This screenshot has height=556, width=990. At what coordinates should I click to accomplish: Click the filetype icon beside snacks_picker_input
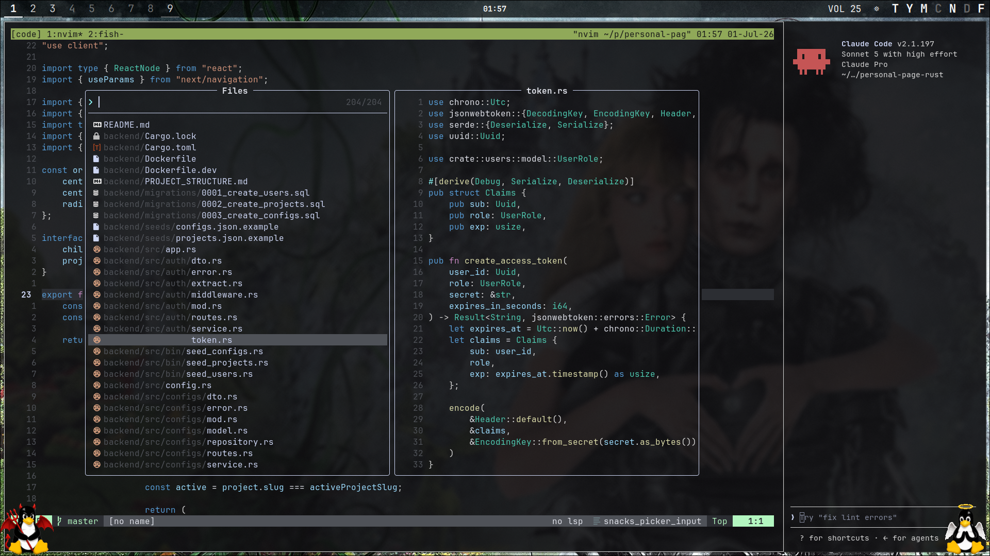pos(597,522)
